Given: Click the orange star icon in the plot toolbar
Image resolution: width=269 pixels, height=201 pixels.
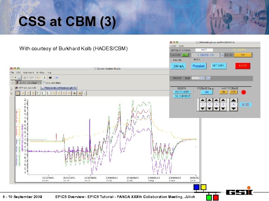Looking at the screenshot, I should pos(80,93).
